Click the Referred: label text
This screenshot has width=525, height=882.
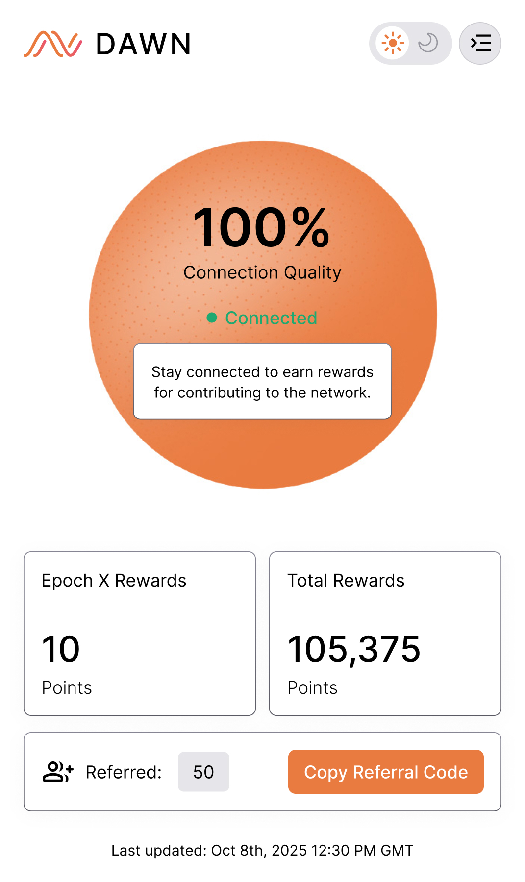(x=124, y=772)
